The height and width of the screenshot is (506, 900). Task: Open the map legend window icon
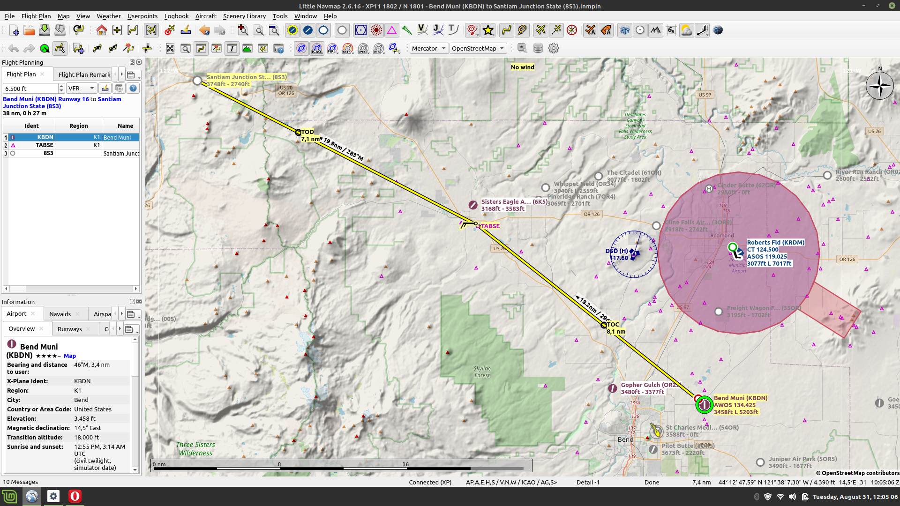pyautogui.click(x=278, y=48)
